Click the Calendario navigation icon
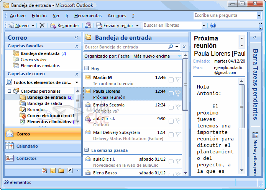The height and width of the screenshot is (190, 266). (x=10, y=146)
